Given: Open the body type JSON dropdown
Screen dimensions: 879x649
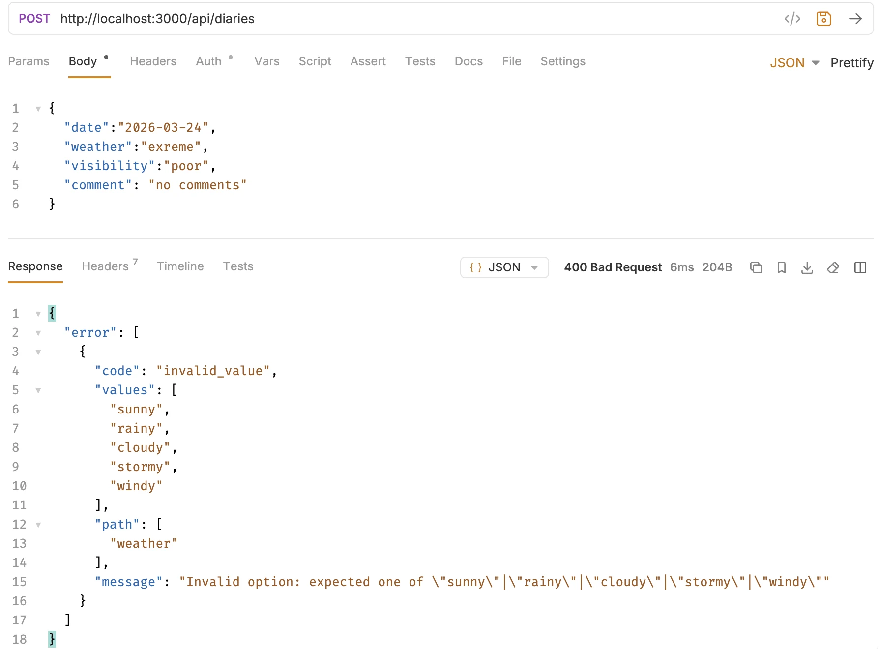Looking at the screenshot, I should click(x=794, y=63).
